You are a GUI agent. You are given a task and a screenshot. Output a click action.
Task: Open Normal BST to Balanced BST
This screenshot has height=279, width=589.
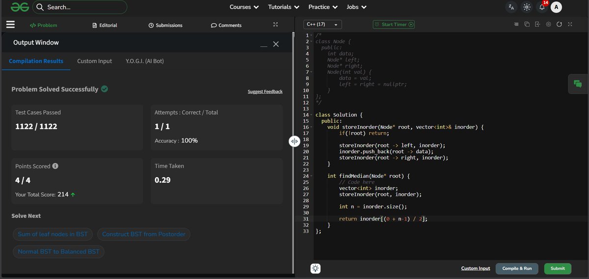click(58, 252)
